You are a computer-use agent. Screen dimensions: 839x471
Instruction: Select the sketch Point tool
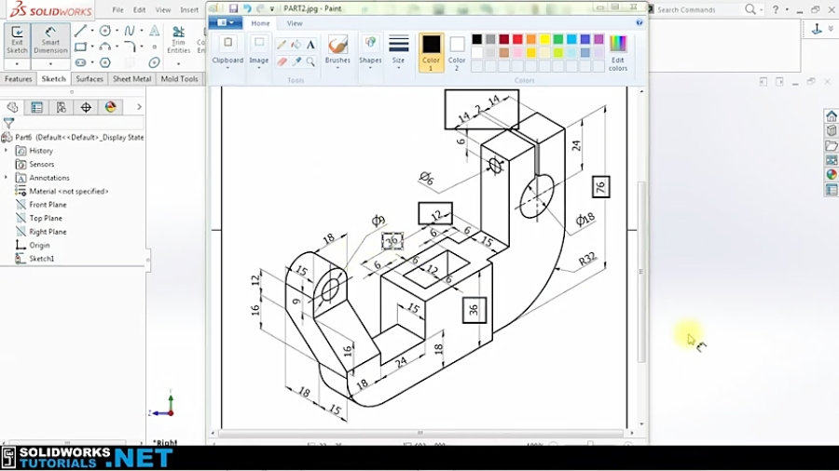click(x=154, y=47)
